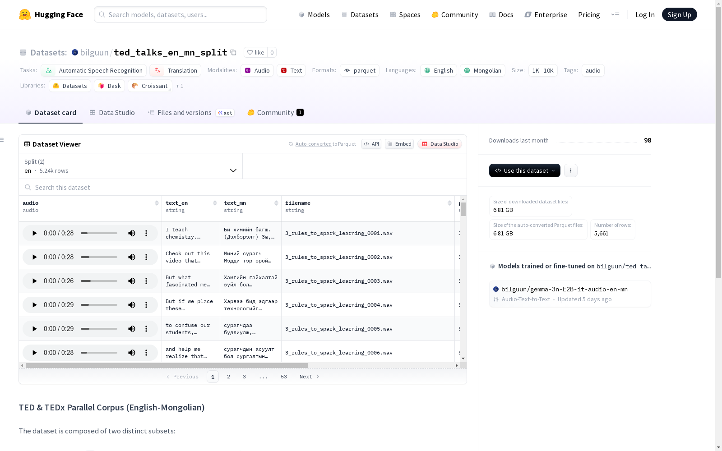Image resolution: width=722 pixels, height=451 pixels.
Task: Focus the Search models, datasets, users field
Action: 180,14
